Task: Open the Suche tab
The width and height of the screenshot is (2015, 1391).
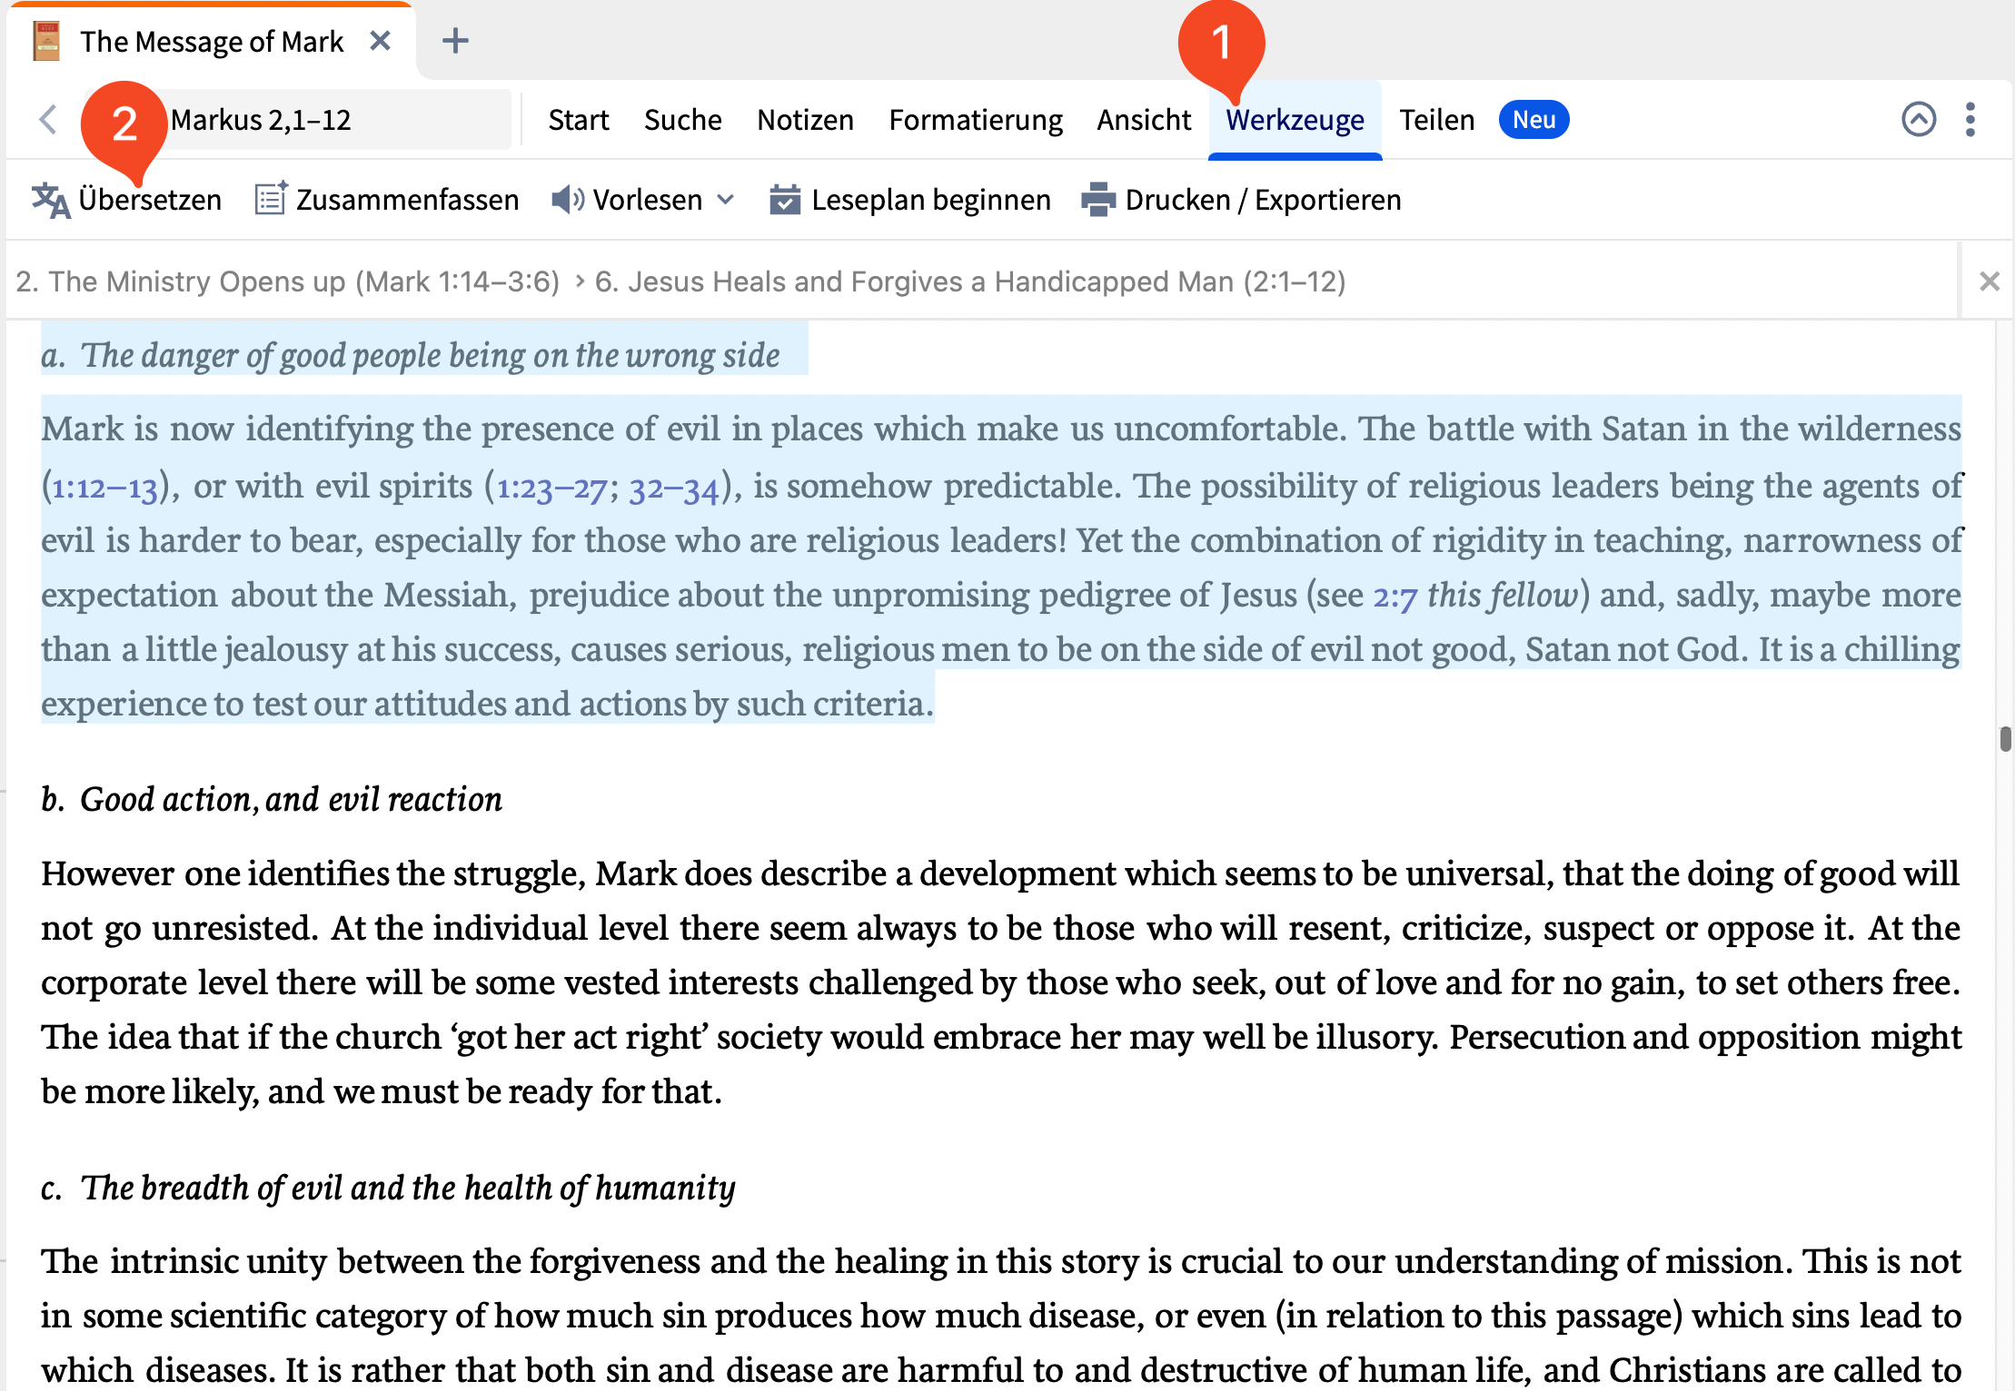Action: [x=683, y=120]
